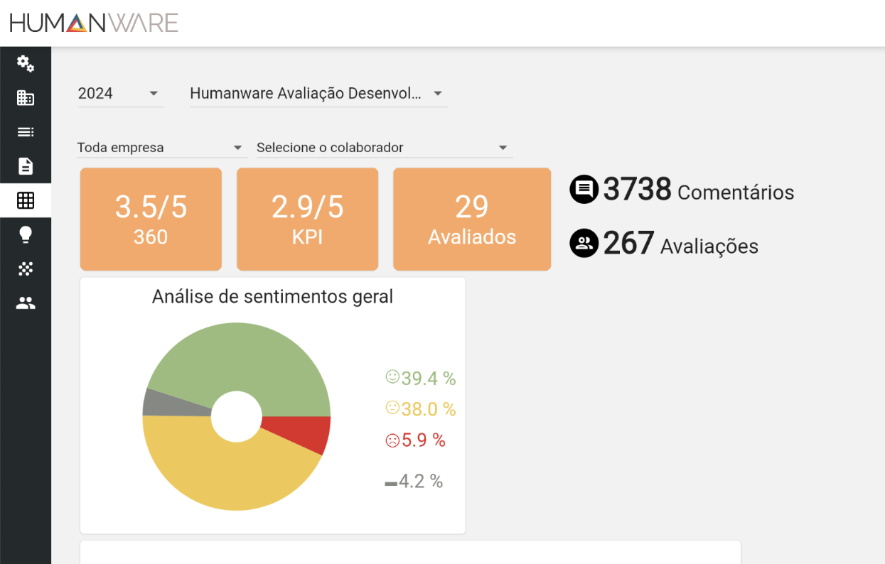885x564 pixels.
Task: Click the HUMANWARE logo
Action: 94,23
